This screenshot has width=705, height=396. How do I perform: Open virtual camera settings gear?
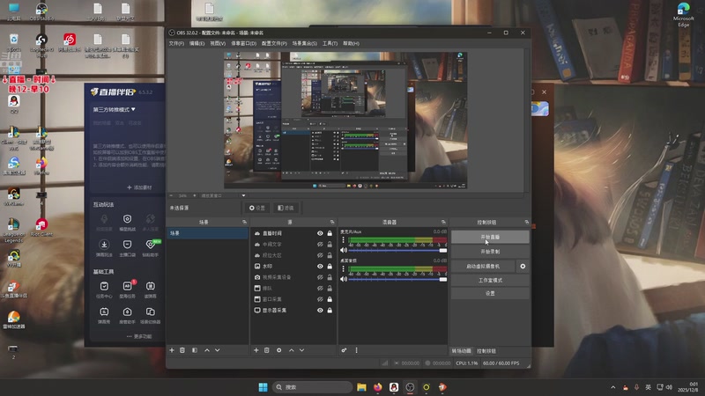point(523,267)
